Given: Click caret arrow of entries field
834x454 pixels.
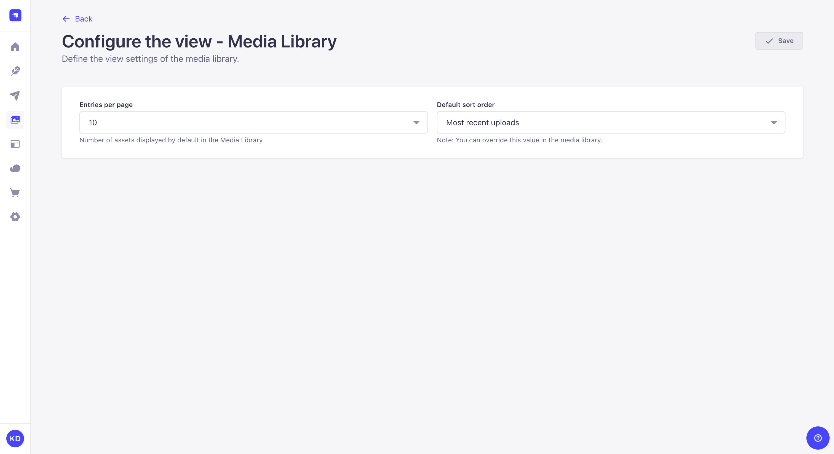Looking at the screenshot, I should [x=416, y=122].
